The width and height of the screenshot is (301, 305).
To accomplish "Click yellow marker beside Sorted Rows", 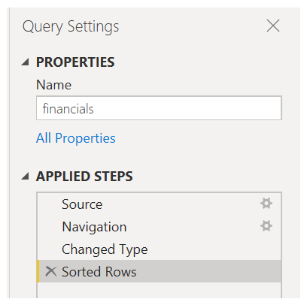I will (38, 271).
